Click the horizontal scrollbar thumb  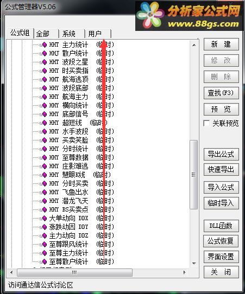[74, 272]
